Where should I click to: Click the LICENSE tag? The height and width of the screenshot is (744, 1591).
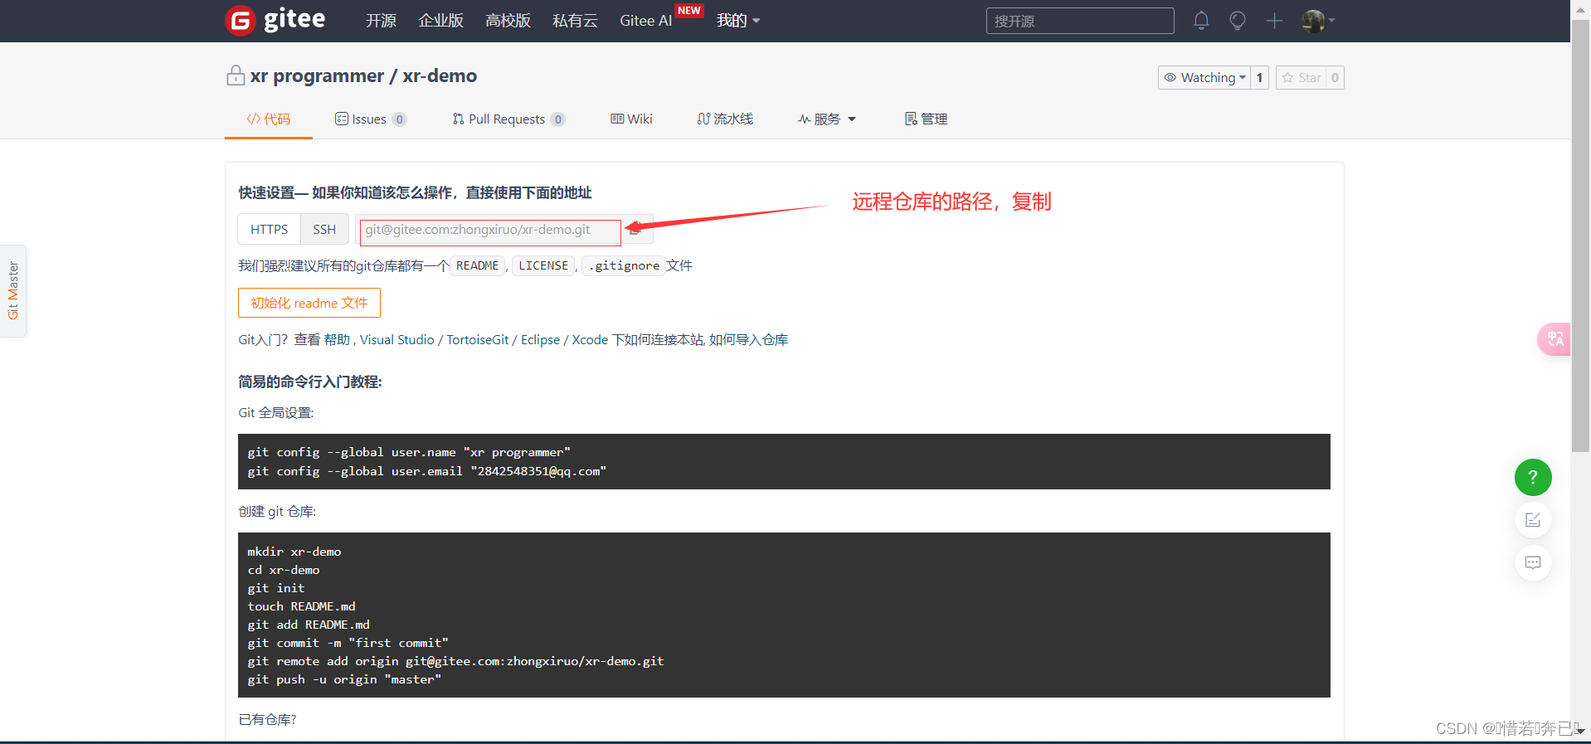(543, 265)
